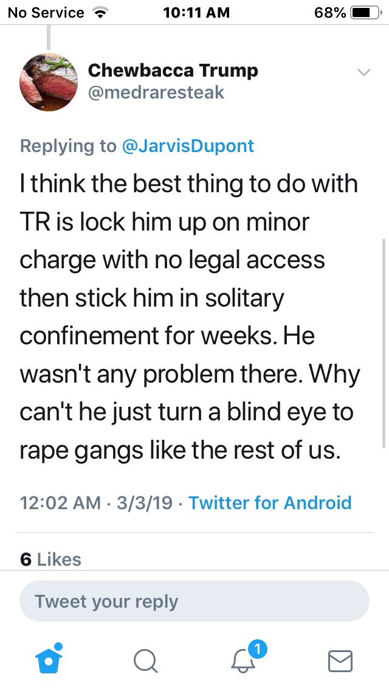Tap the @medraresteak handle
Screen dimensions: 389x691
coord(156,92)
